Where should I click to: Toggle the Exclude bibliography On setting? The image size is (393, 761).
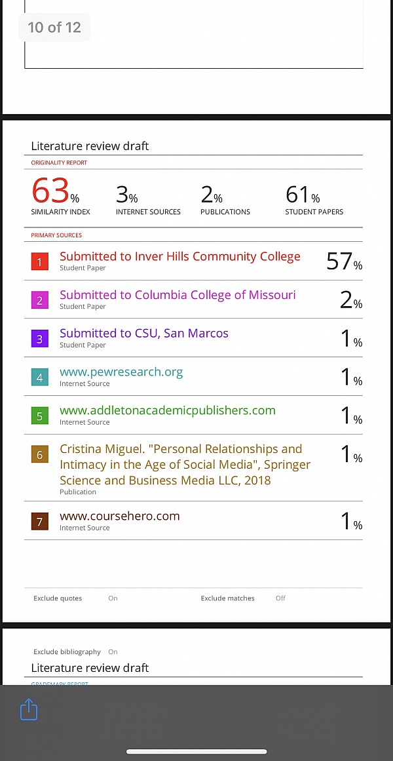[113, 652]
